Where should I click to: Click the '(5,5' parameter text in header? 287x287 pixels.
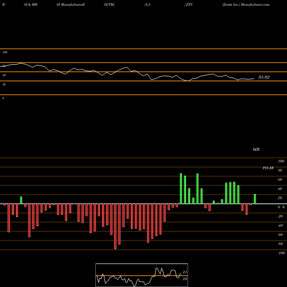click(x=148, y=5)
